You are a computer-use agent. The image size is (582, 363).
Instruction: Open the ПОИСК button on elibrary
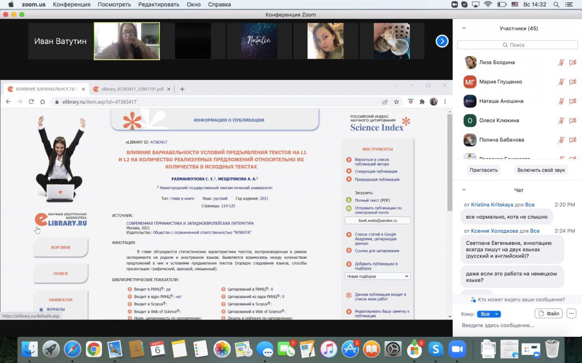click(x=61, y=273)
